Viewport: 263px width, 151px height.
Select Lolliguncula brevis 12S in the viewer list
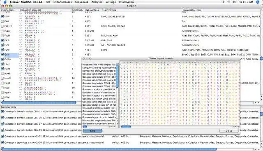click(x=99, y=68)
